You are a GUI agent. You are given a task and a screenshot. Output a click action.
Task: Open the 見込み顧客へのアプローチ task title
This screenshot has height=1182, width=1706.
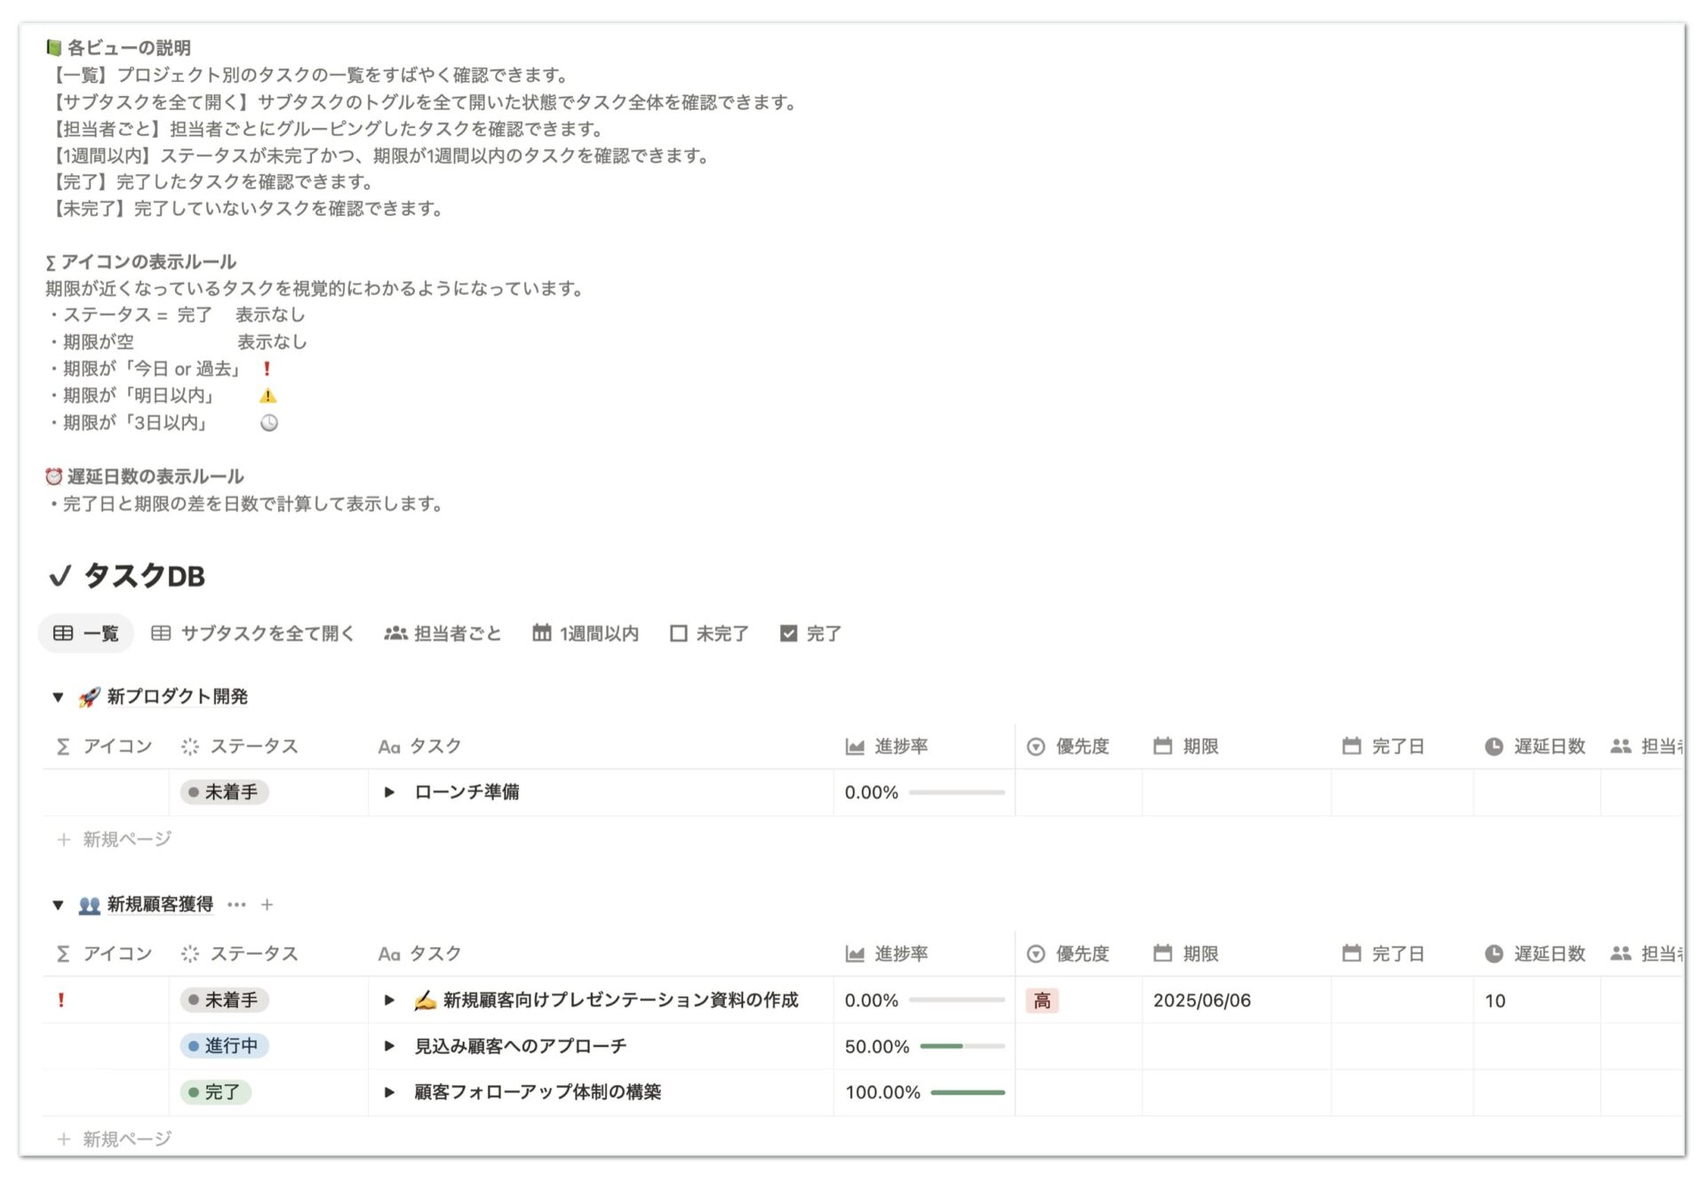520,1046
